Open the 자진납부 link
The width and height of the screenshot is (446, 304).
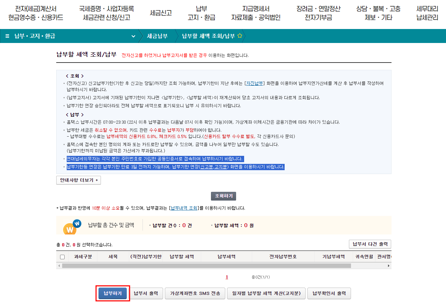tap(255, 83)
